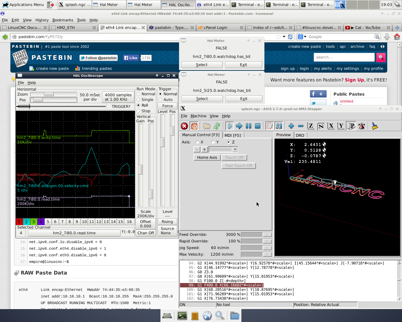
Task: Open web browser globe in dock
Action: [207, 315]
